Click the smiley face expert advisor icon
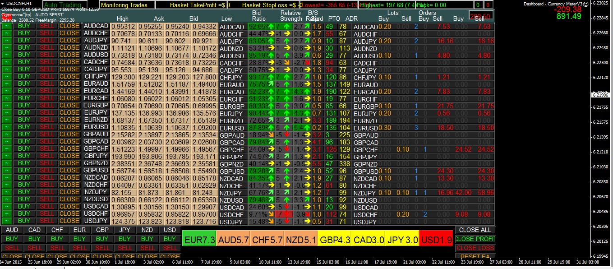613x269 pixels. tap(586, 4)
